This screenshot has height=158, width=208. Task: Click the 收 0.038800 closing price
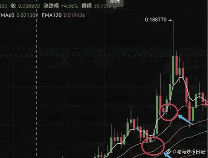[x=25, y=6]
